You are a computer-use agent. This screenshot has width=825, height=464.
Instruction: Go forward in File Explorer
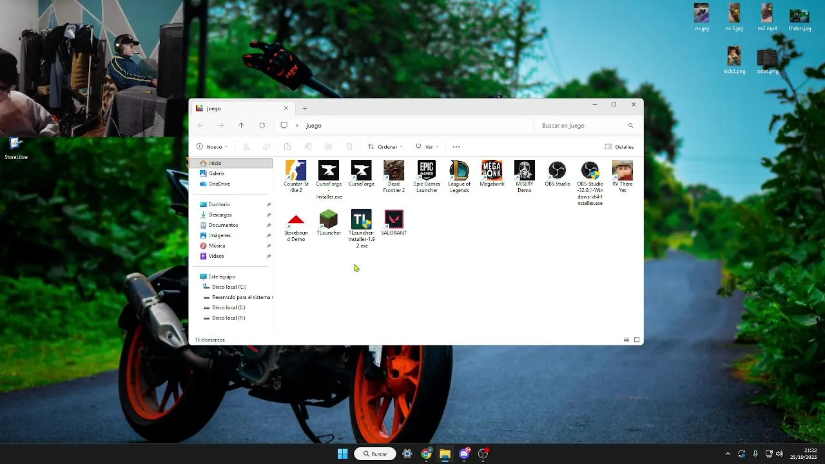[220, 126]
